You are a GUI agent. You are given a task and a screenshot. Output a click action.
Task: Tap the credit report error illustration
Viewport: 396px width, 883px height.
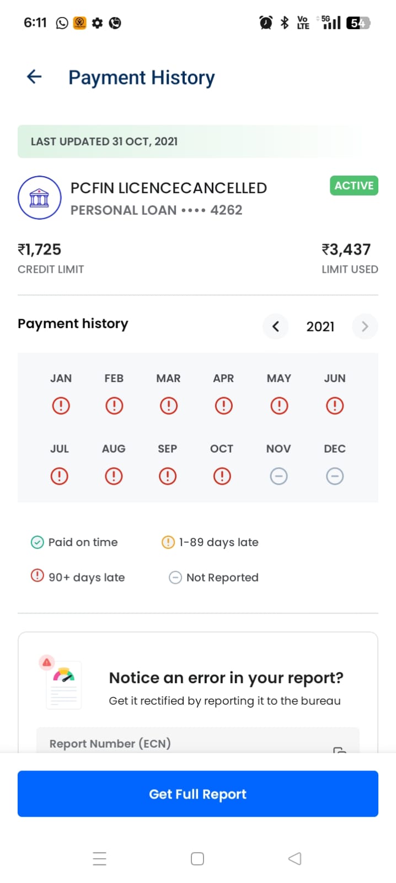(62, 683)
